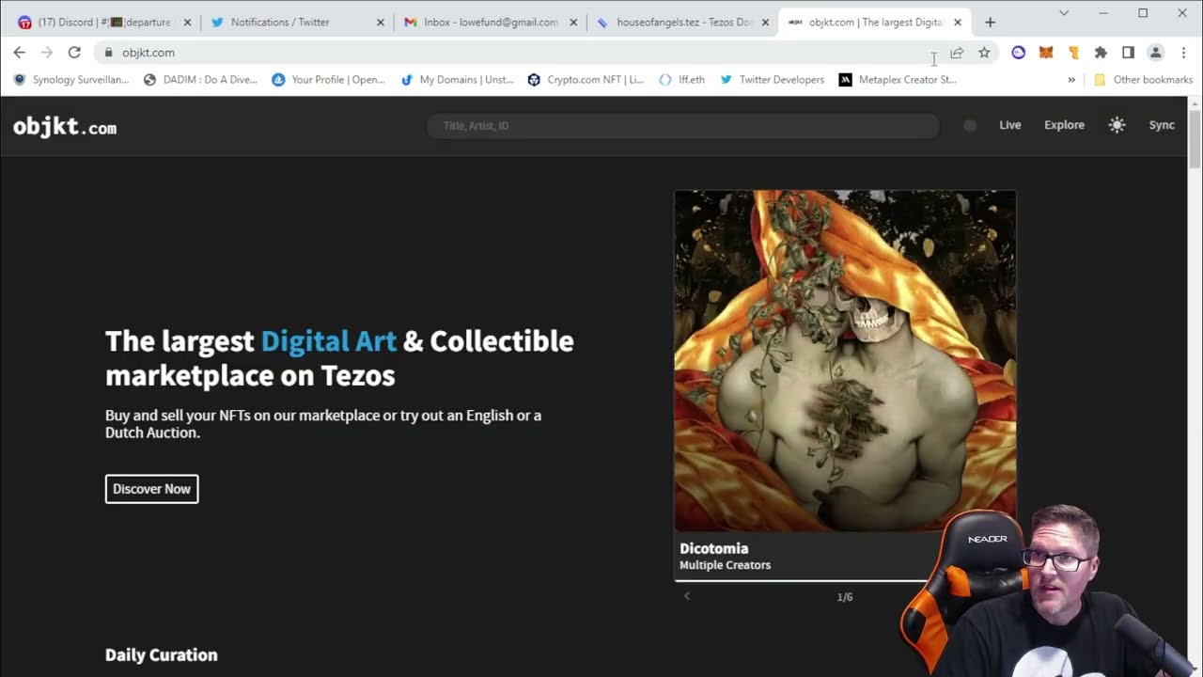The image size is (1203, 677).
Task: Open the MetaMask fox extension
Action: click(1045, 53)
